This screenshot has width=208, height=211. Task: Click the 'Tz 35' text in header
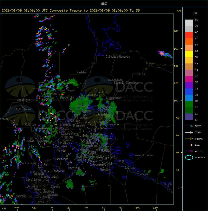click(x=135, y=11)
